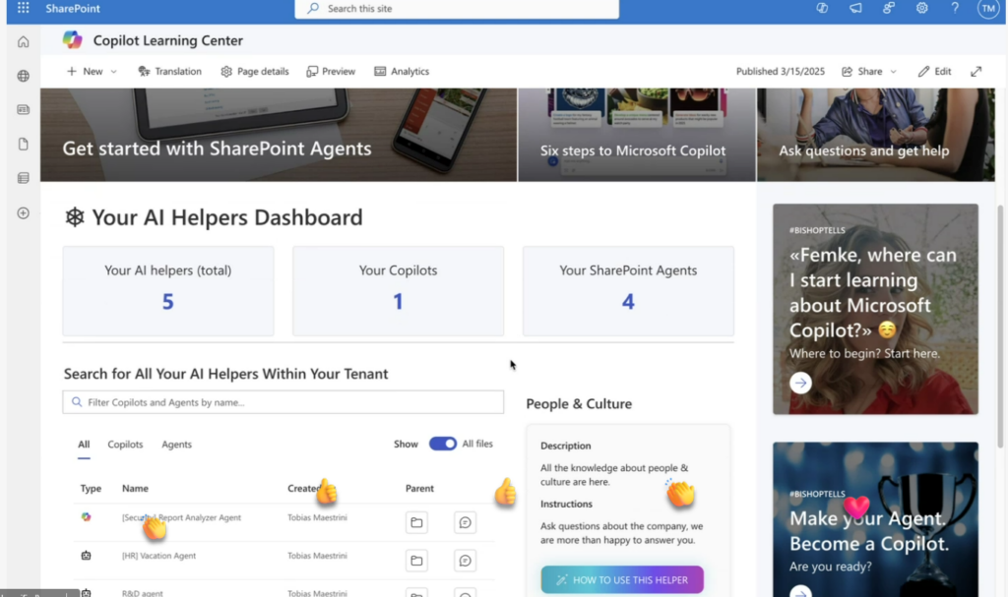This screenshot has width=1008, height=597.
Task: Open the news icon in the left rail
Action: point(24,110)
